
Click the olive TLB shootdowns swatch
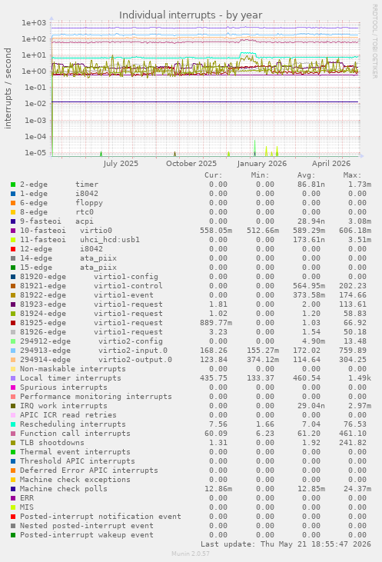13,443
